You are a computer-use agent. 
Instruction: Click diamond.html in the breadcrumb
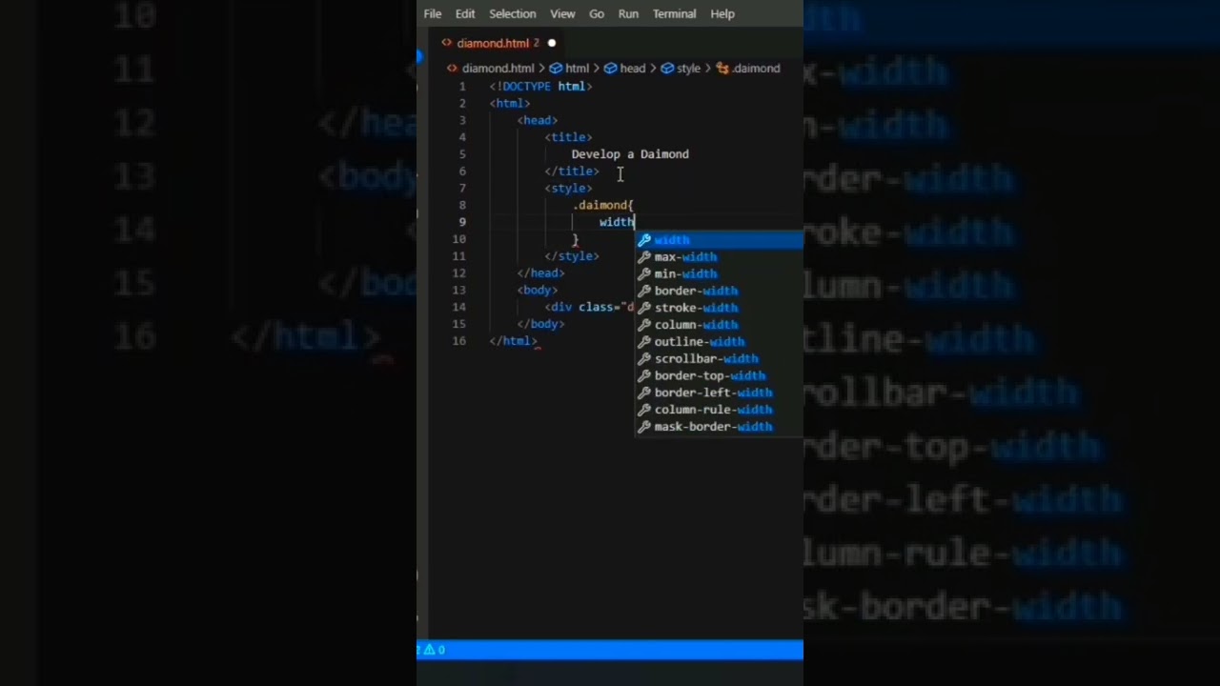(x=498, y=69)
